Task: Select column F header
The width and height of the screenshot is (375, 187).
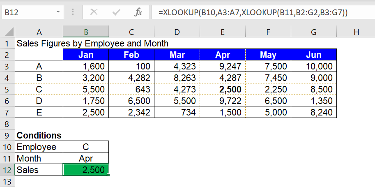Action: coord(268,32)
